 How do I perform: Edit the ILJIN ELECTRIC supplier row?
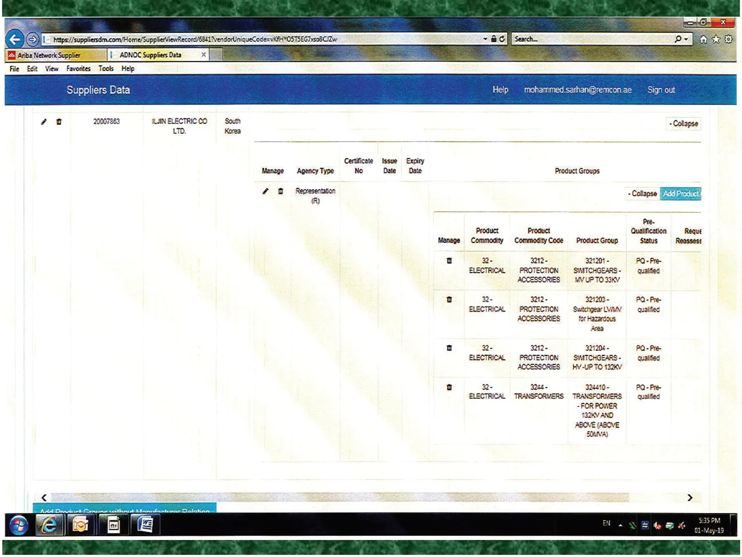tap(44, 122)
